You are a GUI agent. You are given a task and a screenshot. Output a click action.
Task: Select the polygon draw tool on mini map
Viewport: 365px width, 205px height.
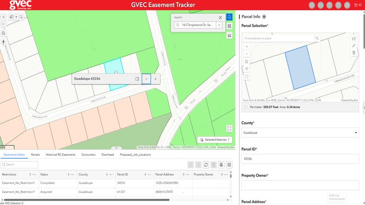(354, 38)
